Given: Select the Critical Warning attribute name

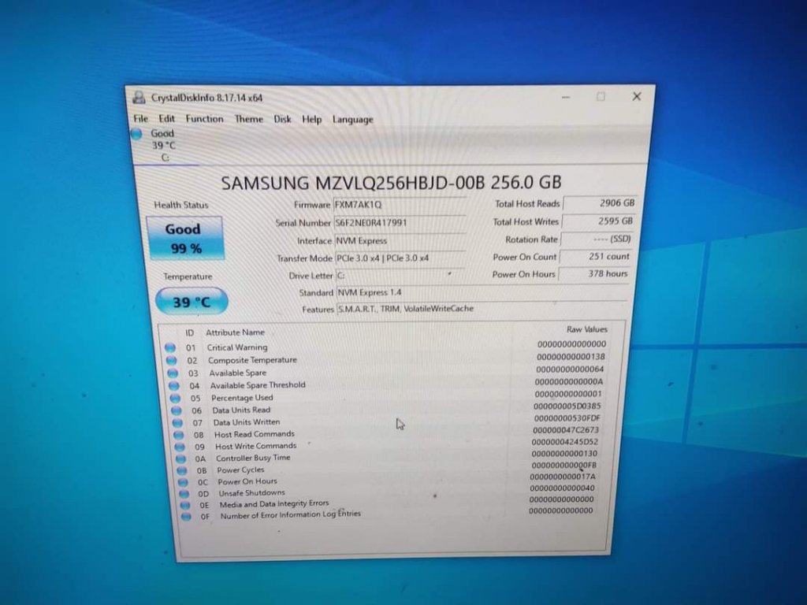Looking at the screenshot, I should coord(237,347).
